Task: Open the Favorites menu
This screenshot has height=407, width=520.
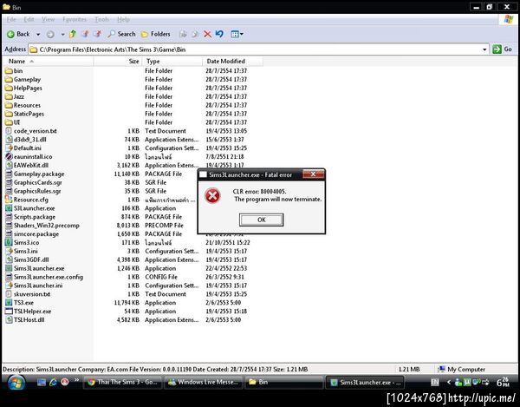Action: (75, 19)
